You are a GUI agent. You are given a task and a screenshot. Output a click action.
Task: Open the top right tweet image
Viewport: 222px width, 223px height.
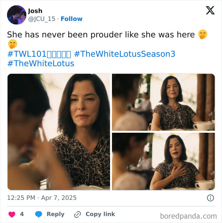click(163, 102)
